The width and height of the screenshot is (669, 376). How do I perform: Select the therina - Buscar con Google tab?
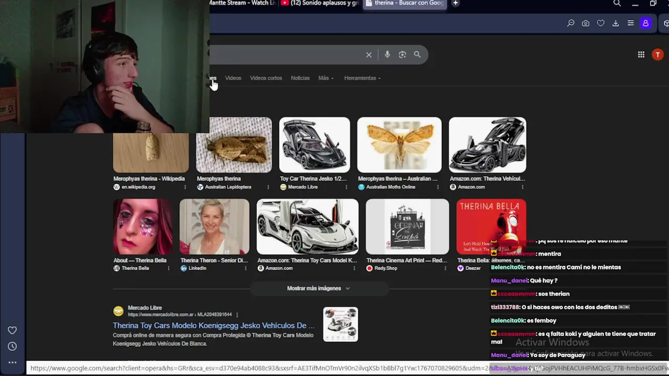coord(405,3)
